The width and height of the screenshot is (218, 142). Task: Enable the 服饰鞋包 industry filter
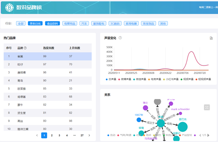pyautogui.click(x=99, y=23)
